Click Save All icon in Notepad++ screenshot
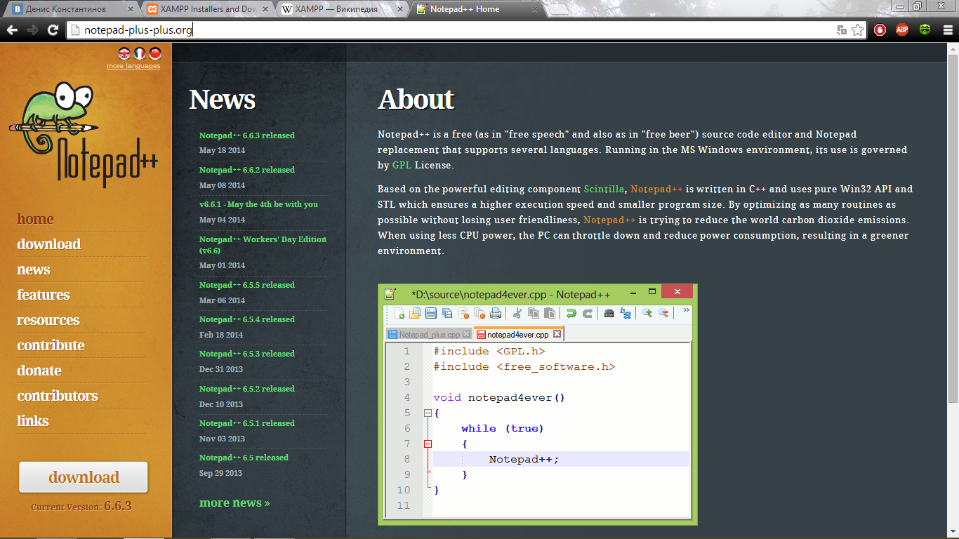Screen dimensions: 959x539 click(x=447, y=313)
